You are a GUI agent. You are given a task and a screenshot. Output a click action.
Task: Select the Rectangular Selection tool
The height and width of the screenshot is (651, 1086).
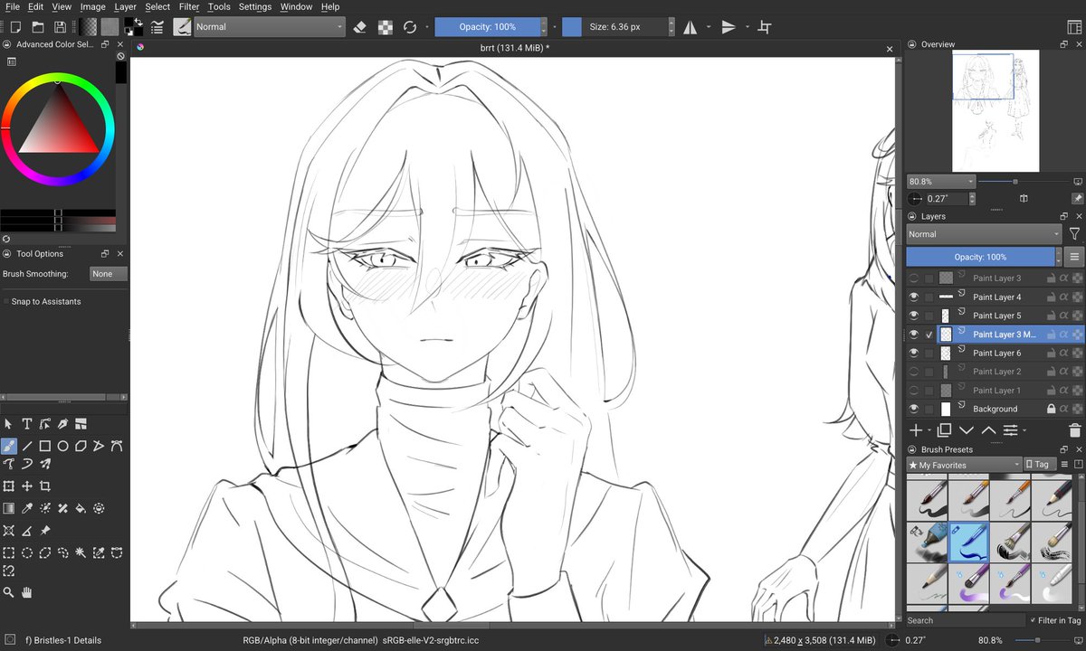click(x=8, y=552)
